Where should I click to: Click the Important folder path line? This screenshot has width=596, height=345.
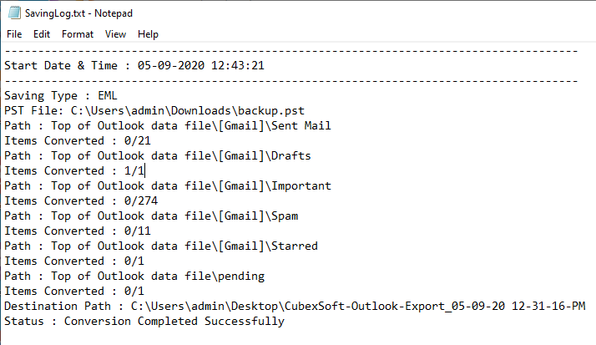(168, 185)
